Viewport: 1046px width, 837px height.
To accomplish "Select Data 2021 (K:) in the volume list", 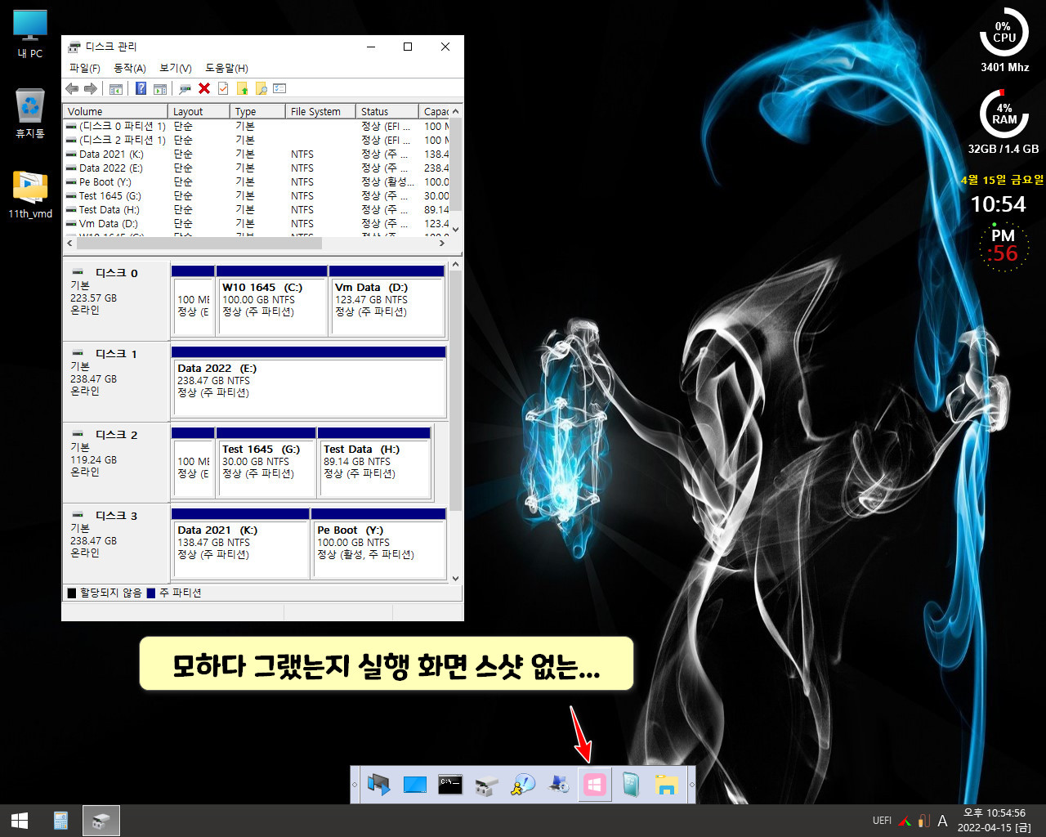I will [257, 154].
